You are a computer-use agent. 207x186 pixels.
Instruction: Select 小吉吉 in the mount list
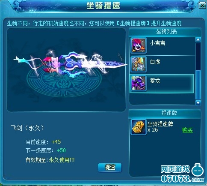[x=162, y=46]
